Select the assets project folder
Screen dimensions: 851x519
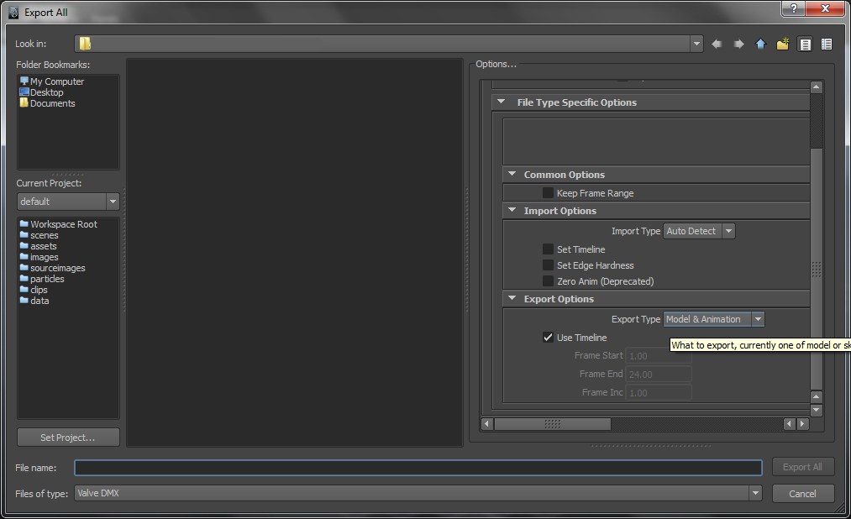click(38, 246)
